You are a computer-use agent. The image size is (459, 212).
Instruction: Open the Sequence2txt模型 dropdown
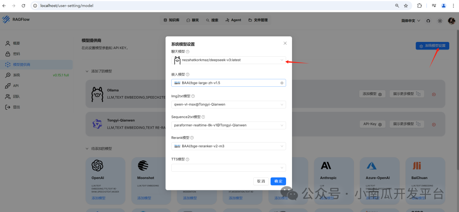[229, 125]
